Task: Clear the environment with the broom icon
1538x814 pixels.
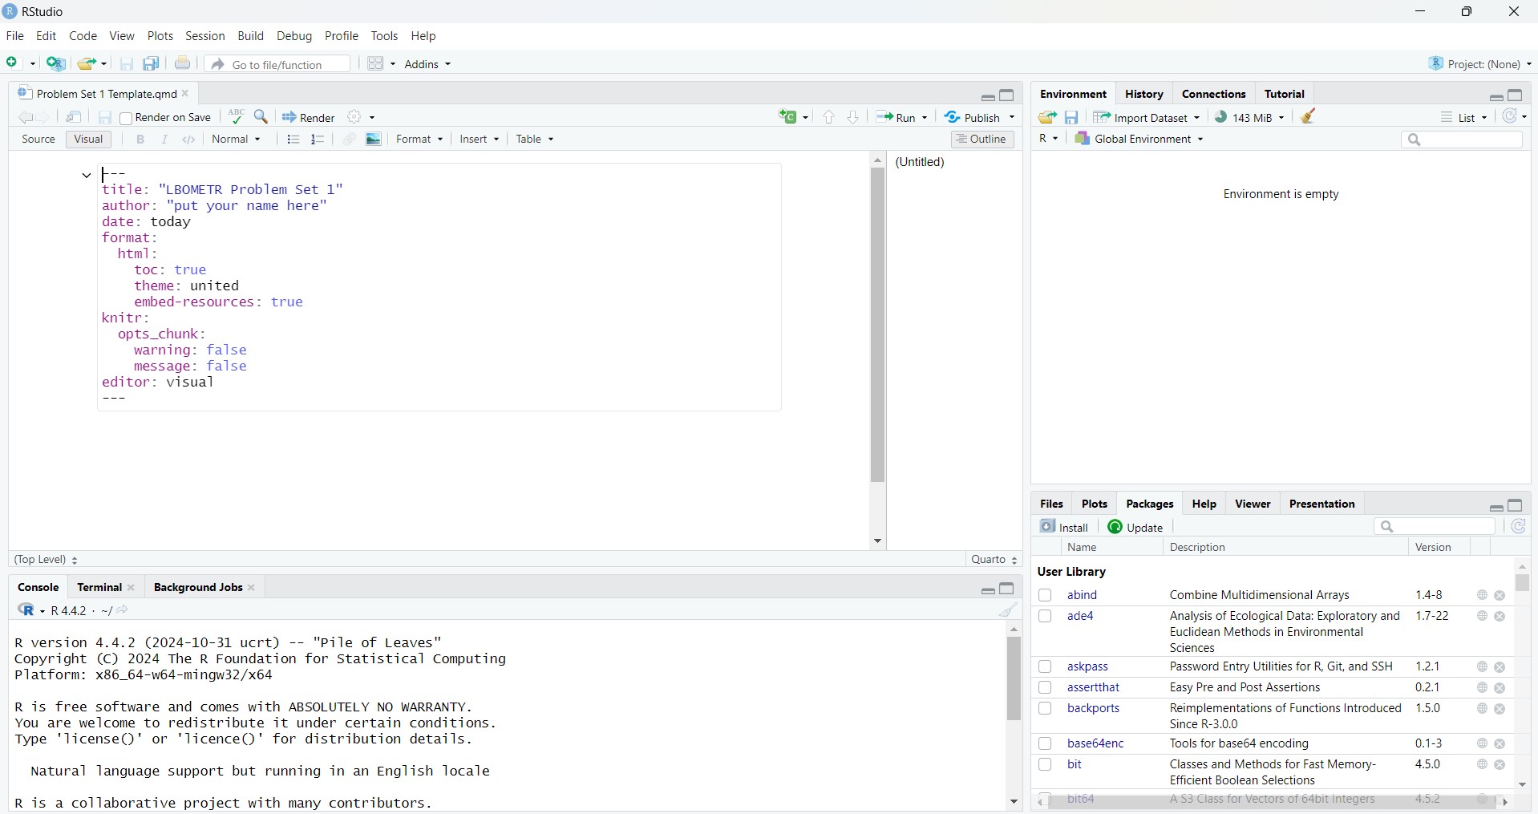Action: (1309, 117)
